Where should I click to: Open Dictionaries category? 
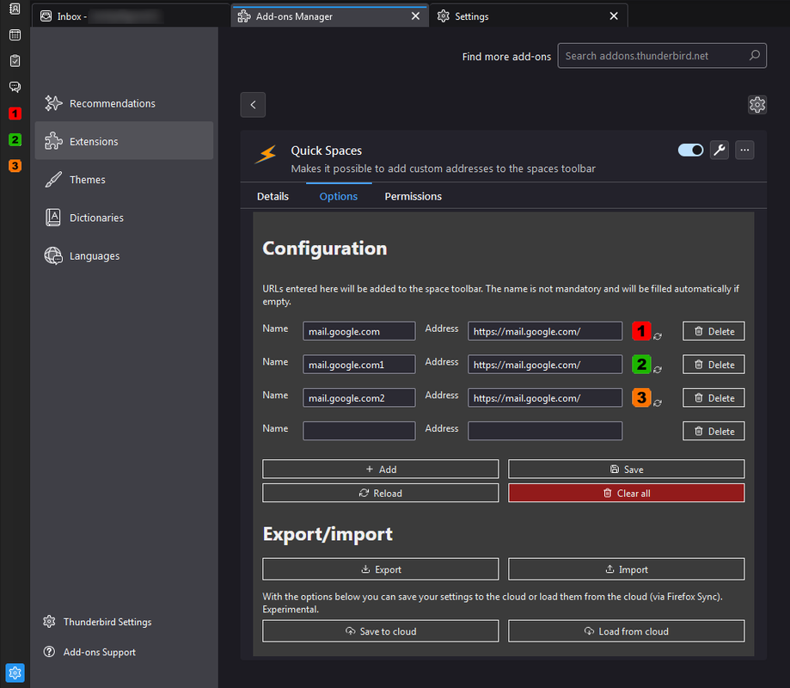[x=124, y=218]
